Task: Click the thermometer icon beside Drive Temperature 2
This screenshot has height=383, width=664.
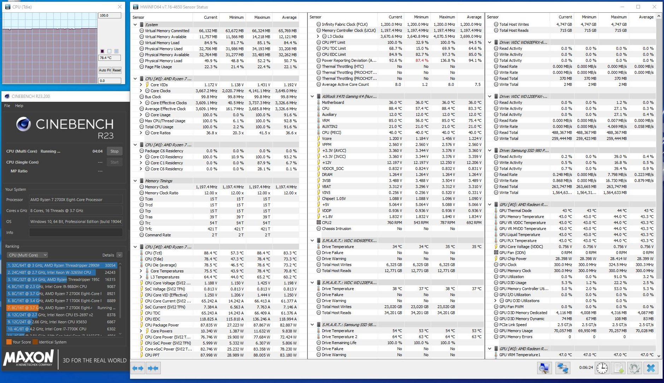Action: tap(318, 337)
